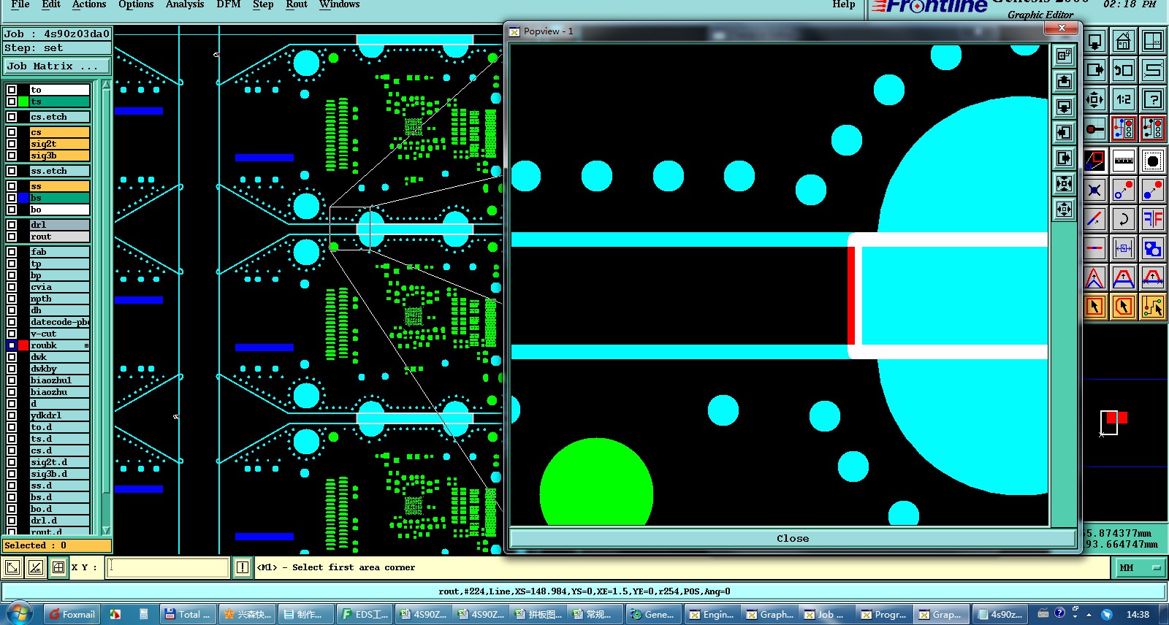Click the feature selection arrow icon
This screenshot has width=1169, height=625.
tap(1094, 307)
